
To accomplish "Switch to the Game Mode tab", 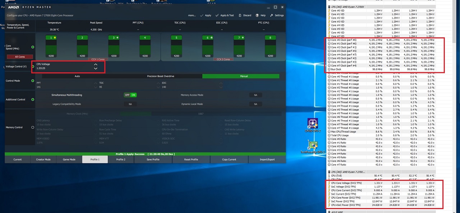I will tap(69, 160).
